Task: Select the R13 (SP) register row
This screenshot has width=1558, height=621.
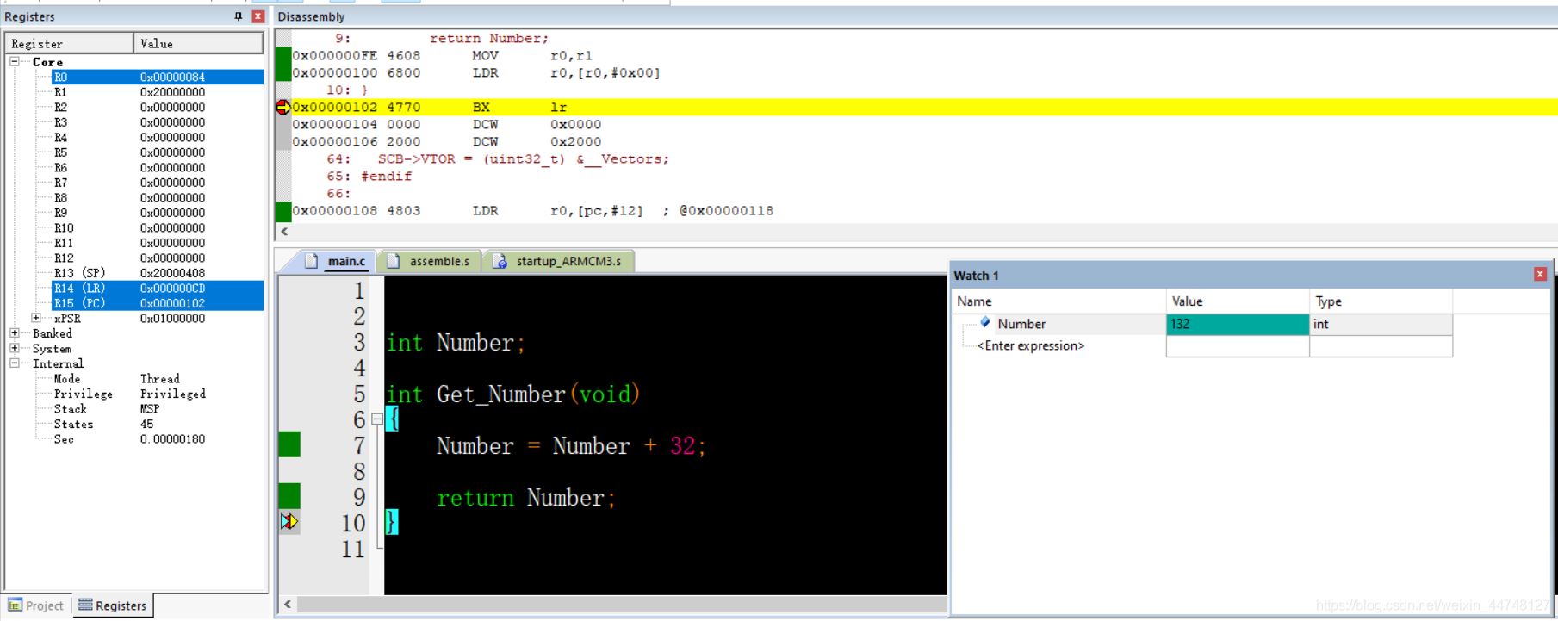Action: pos(136,273)
